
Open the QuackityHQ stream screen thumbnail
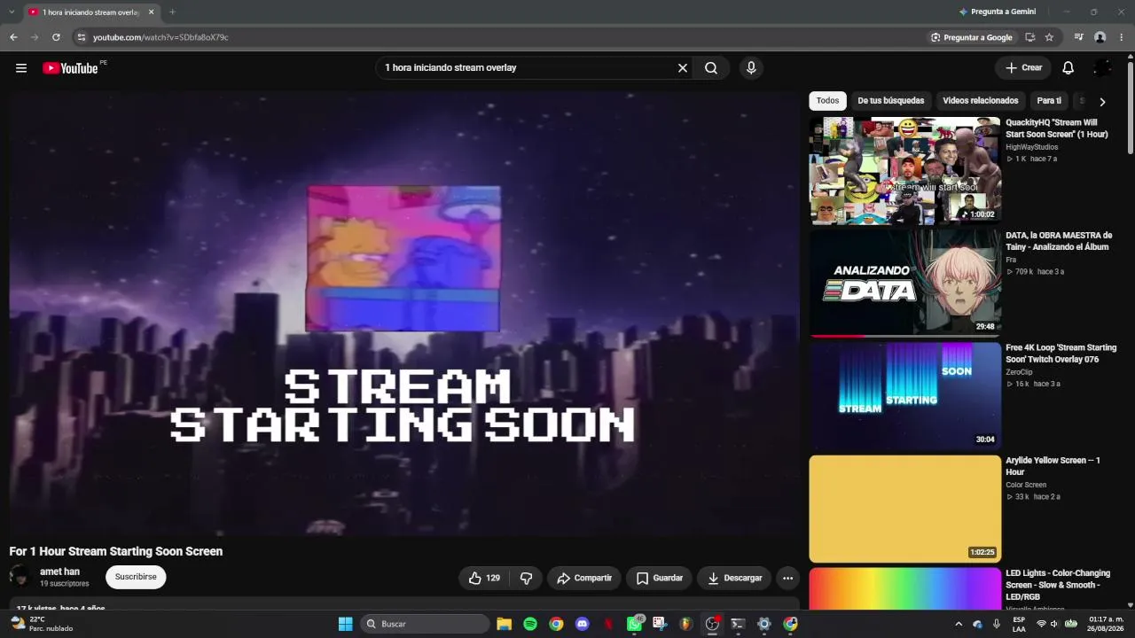[904, 170]
